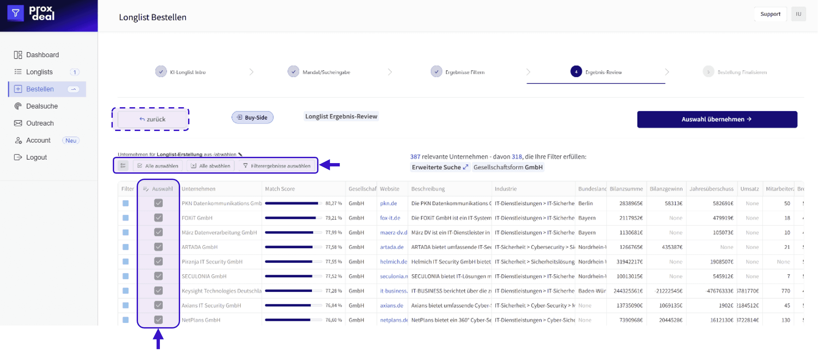The width and height of the screenshot is (818, 352).
Task: Select the Ergebnis-Review step
Action: 596,72
